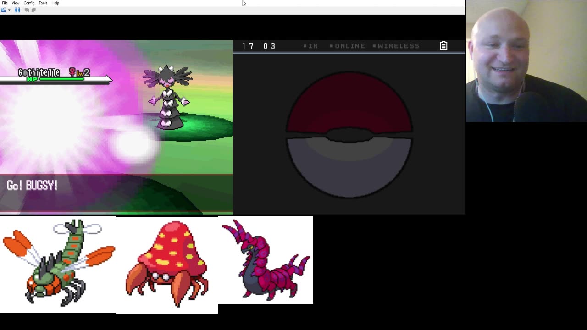This screenshot has width=587, height=330.
Task: Click the battery icon on bottom screen
Action: click(443, 46)
